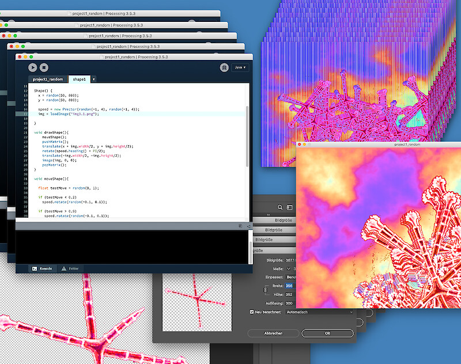Click the "image(img, 0, 0);" line
Image resolution: width=461 pixels, height=364 pixels.
point(59,161)
